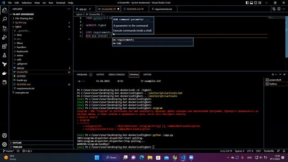Screen dimensions: 288x162
Task: Open the Explorer view in activity bar
Action: pyautogui.click(x=4, y=10)
